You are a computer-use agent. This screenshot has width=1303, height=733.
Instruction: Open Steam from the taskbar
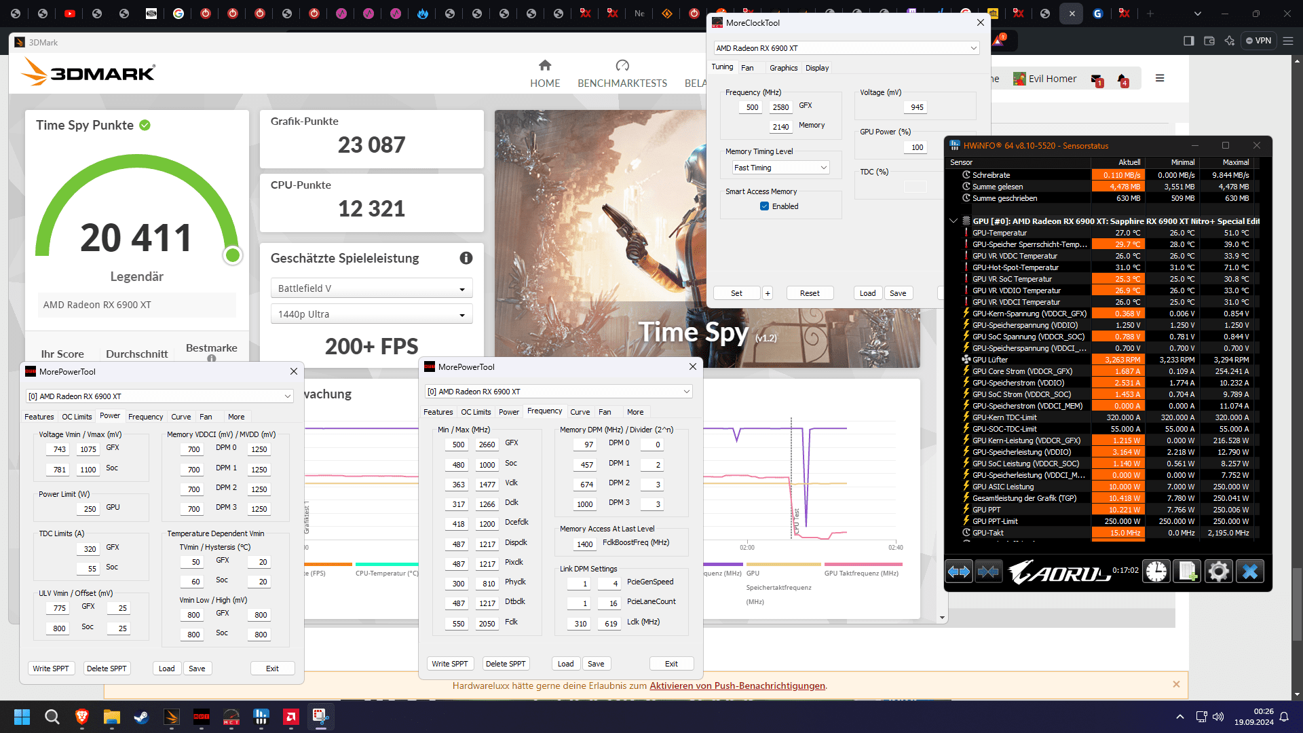[141, 717]
